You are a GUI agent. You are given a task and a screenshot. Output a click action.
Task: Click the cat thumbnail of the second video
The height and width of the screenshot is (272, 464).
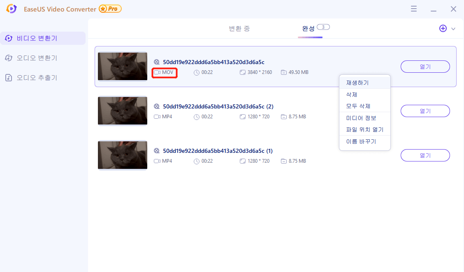(122, 111)
